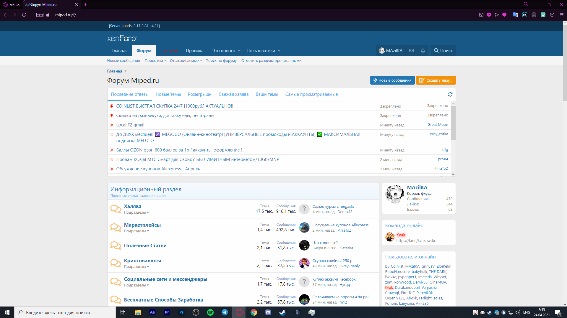Switch to the Свежая халява tab
The image size is (567, 318).
pos(233,94)
